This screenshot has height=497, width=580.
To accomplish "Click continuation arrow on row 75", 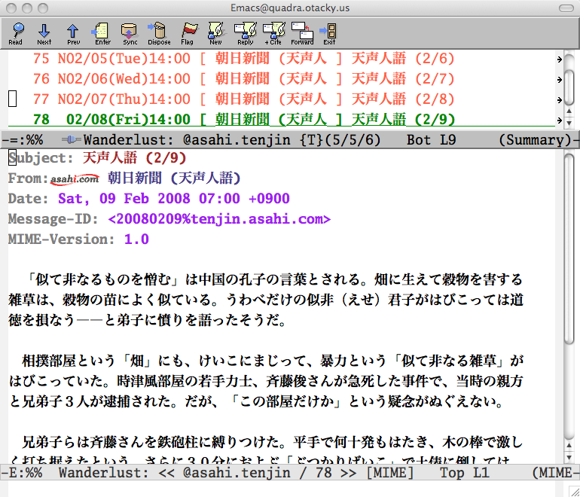I will click(x=559, y=59).
